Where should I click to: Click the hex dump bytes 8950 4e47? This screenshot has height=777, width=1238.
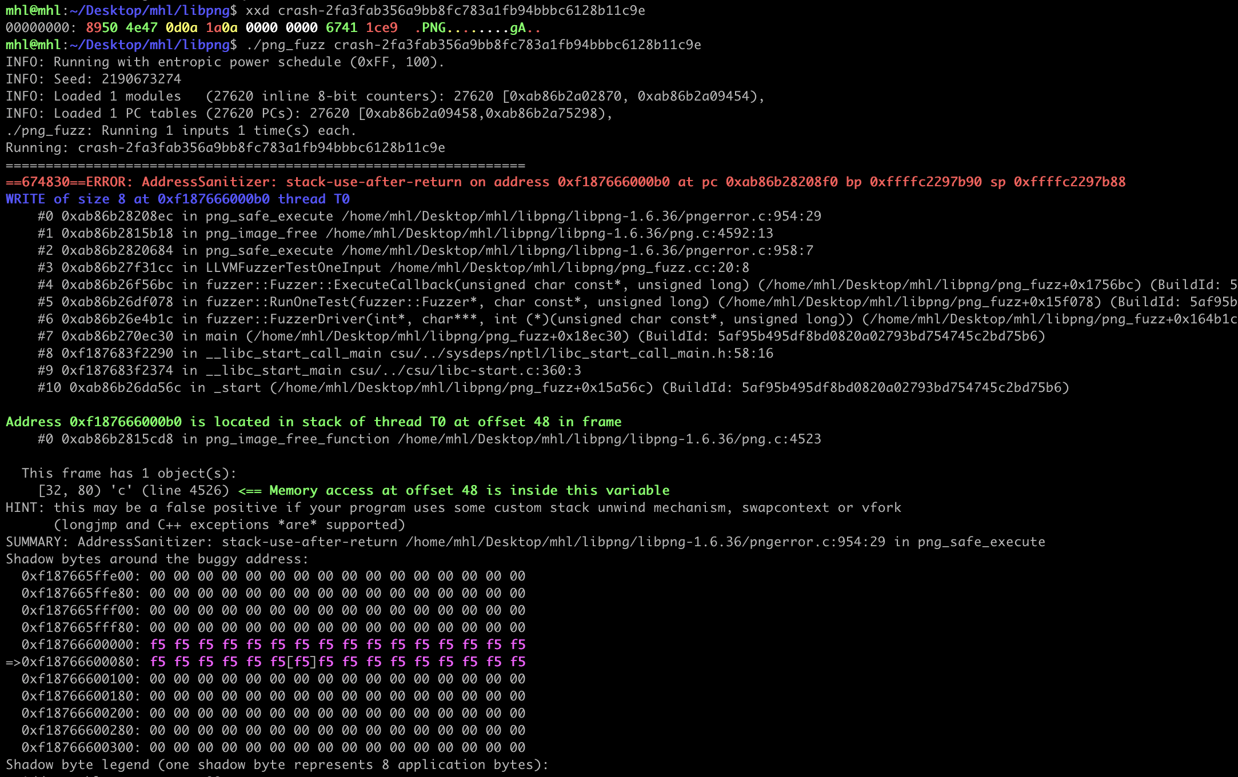pos(121,27)
